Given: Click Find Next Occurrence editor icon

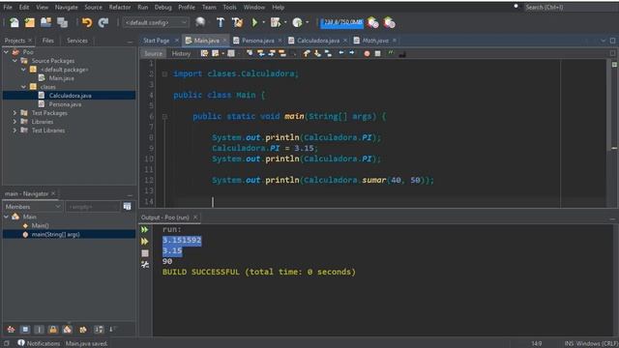Looking at the screenshot, I should tap(272, 53).
